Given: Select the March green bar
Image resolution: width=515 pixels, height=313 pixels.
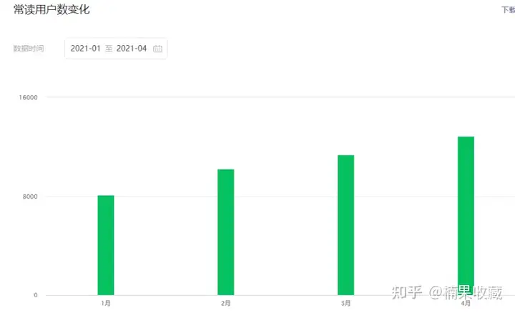Looking at the screenshot, I should (346, 225).
